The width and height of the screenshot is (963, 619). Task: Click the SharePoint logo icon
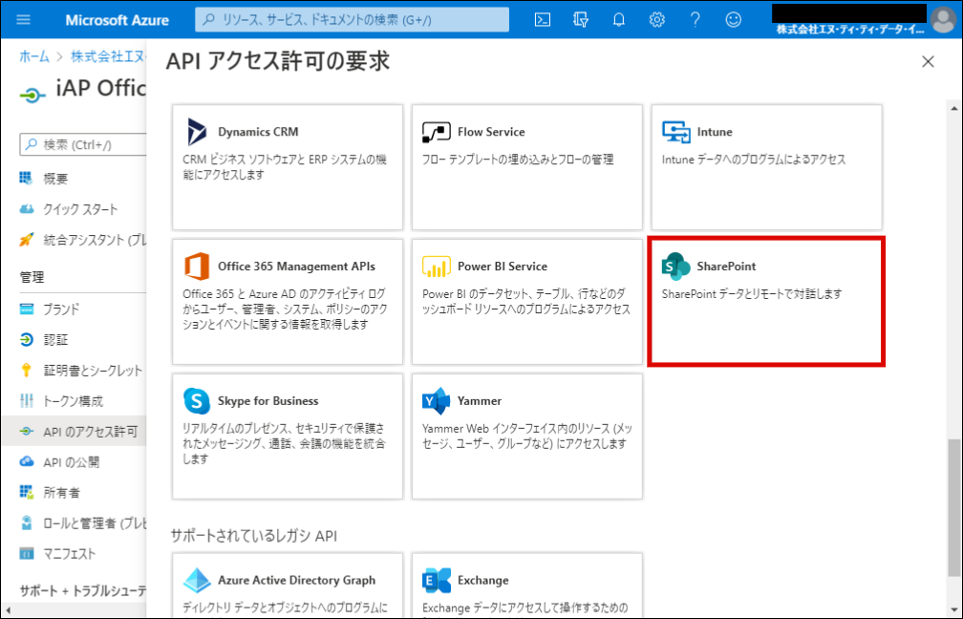click(676, 266)
